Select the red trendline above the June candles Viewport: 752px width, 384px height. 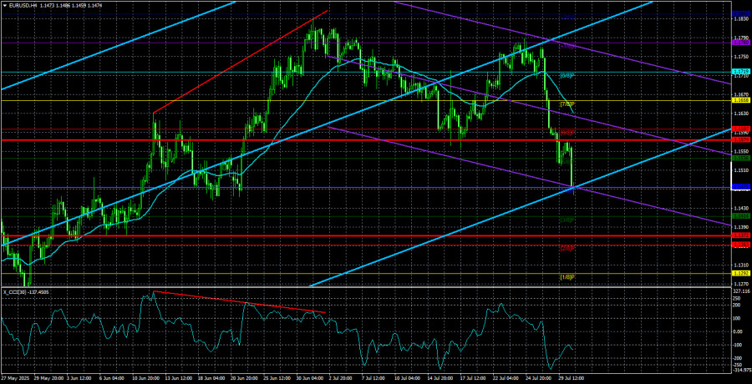pyautogui.click(x=241, y=62)
